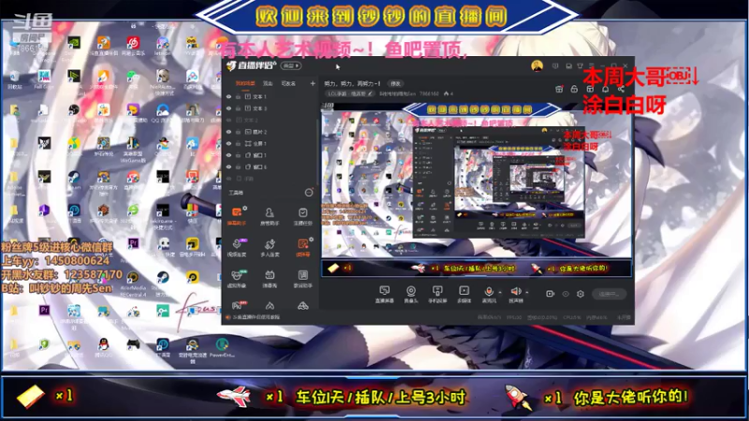
Task: Open the 主播任务 streamer tasks tool
Action: 302,216
